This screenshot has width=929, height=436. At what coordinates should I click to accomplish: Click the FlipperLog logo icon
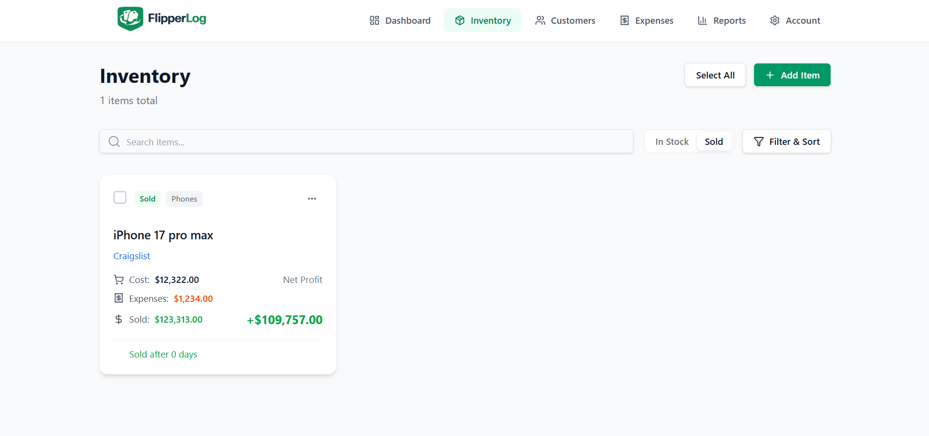point(130,18)
